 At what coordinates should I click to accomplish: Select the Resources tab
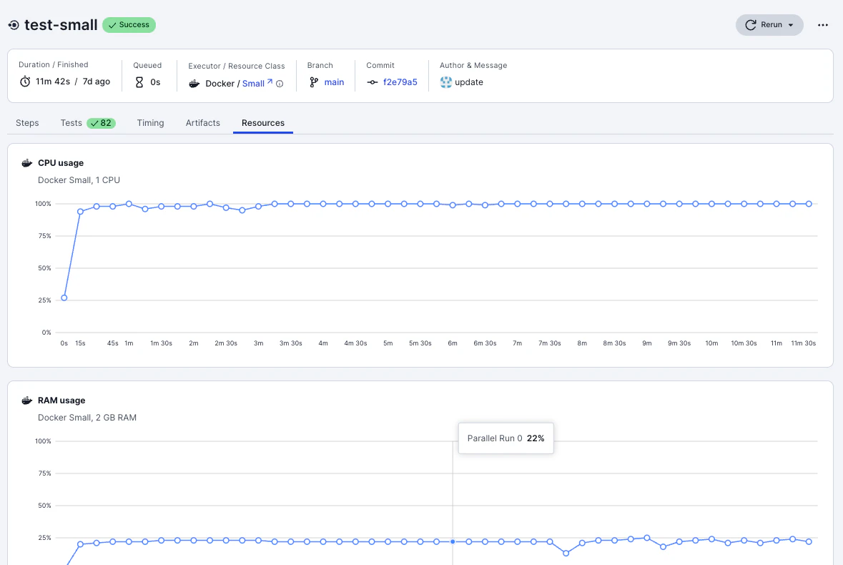coord(263,122)
